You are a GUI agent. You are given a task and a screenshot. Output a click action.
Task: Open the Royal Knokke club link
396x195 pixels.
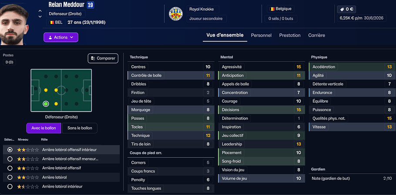pos(201,9)
